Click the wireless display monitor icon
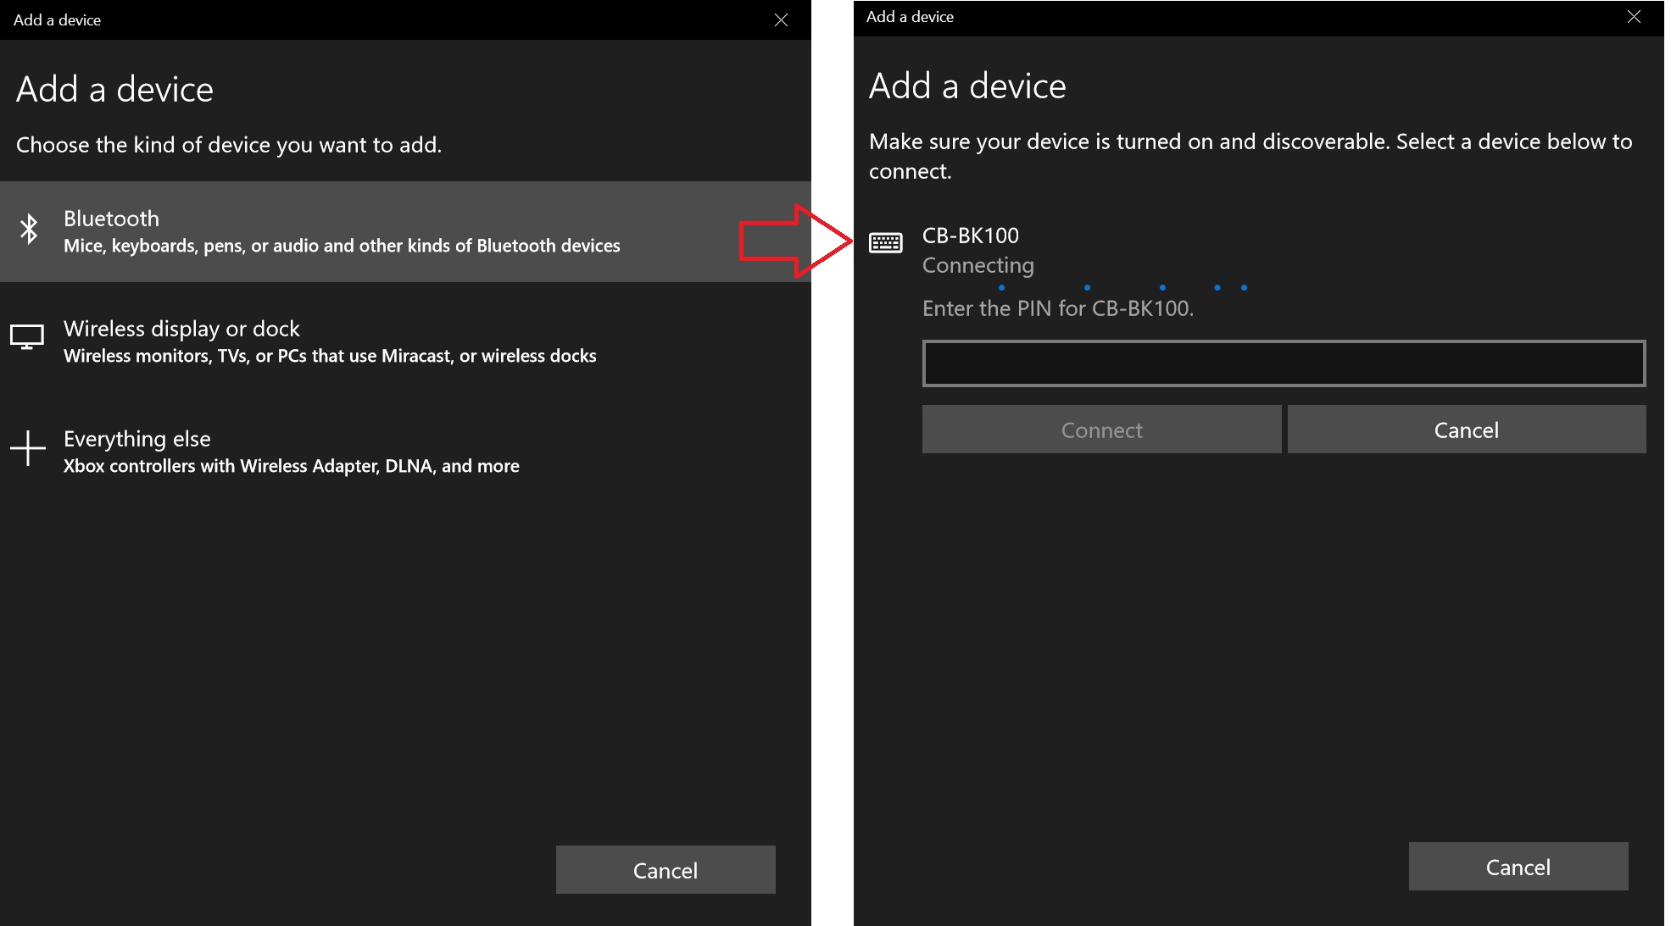 coord(27,337)
